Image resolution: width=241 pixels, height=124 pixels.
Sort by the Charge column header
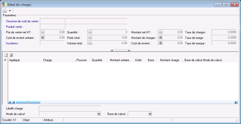pyautogui.click(x=48, y=60)
